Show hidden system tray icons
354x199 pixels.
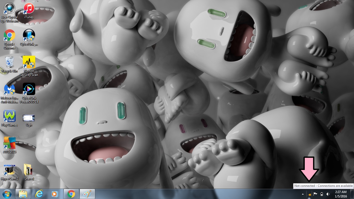coord(303,194)
